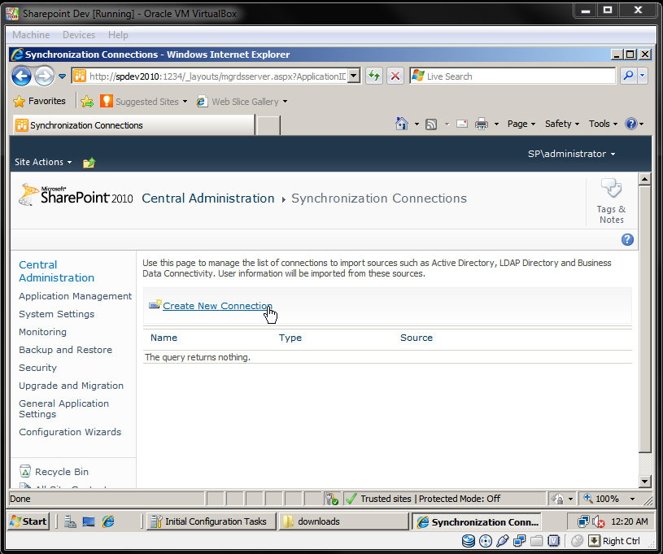Click the RSS feeds icon
The image size is (663, 554).
431,124
